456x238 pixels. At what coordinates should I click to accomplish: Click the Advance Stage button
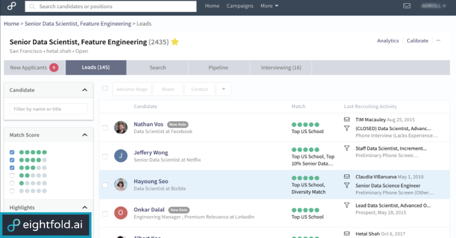tap(132, 89)
